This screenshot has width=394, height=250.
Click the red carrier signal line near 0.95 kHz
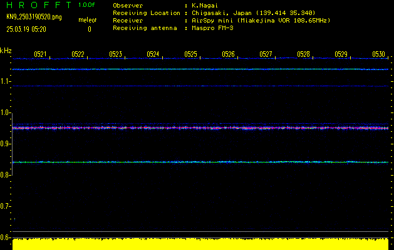[x=200, y=128]
